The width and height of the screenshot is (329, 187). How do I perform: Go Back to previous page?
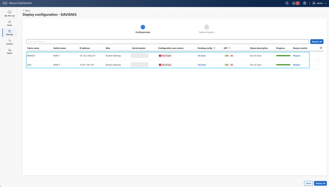pos(26,11)
